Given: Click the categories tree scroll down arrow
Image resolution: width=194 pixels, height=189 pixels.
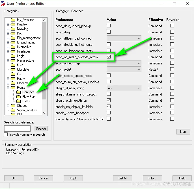Looking at the screenshot, I should coord(44,113).
